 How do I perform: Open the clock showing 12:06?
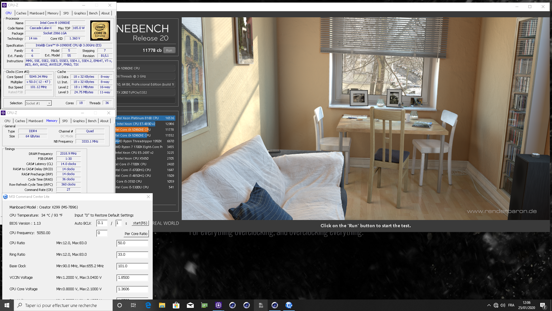point(526,305)
